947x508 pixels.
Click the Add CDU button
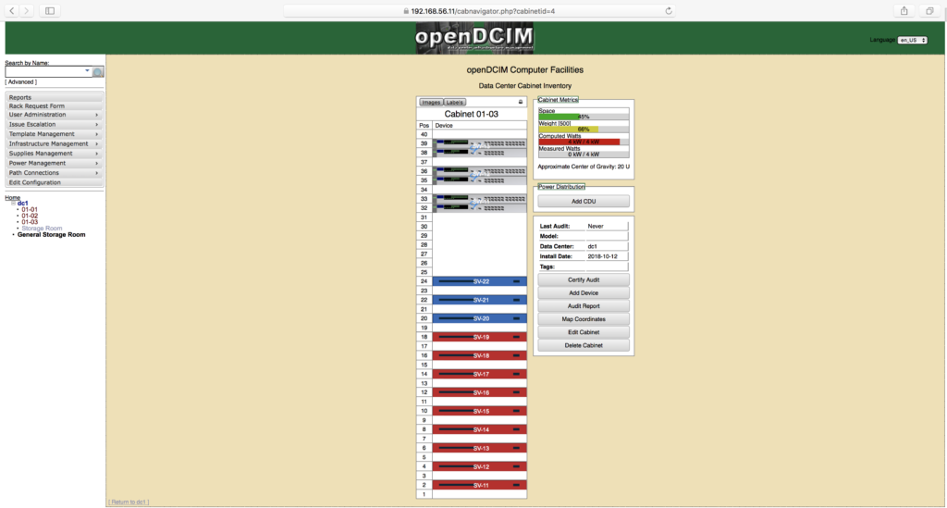coord(584,201)
